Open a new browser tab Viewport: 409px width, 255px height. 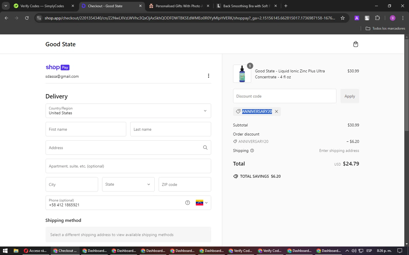coord(286,6)
